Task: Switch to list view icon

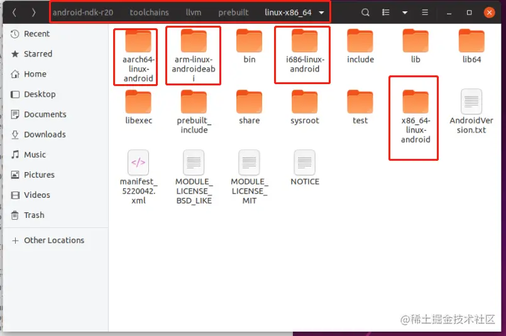Action: (x=386, y=13)
